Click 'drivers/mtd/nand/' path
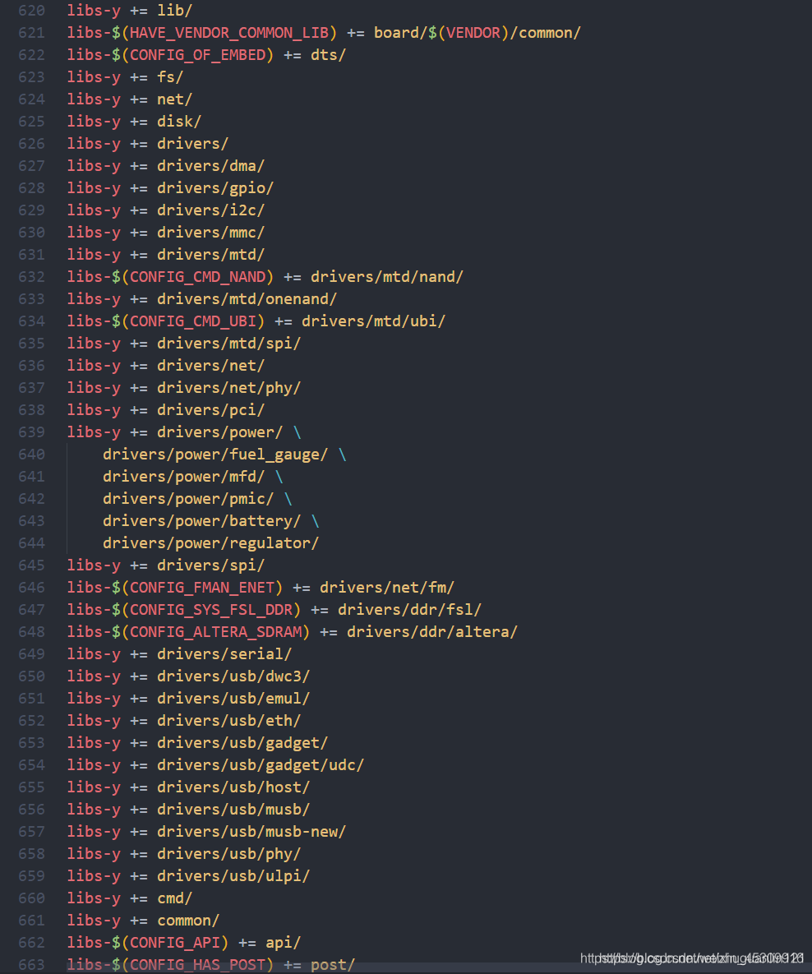This screenshot has width=812, height=974. pos(387,277)
